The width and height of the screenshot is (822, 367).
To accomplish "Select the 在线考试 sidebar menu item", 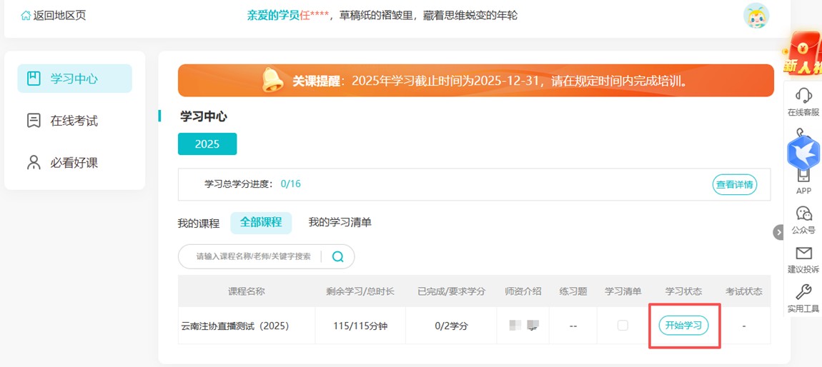I will coord(74,121).
